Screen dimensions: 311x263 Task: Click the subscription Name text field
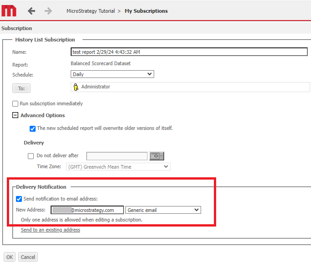[189, 52]
